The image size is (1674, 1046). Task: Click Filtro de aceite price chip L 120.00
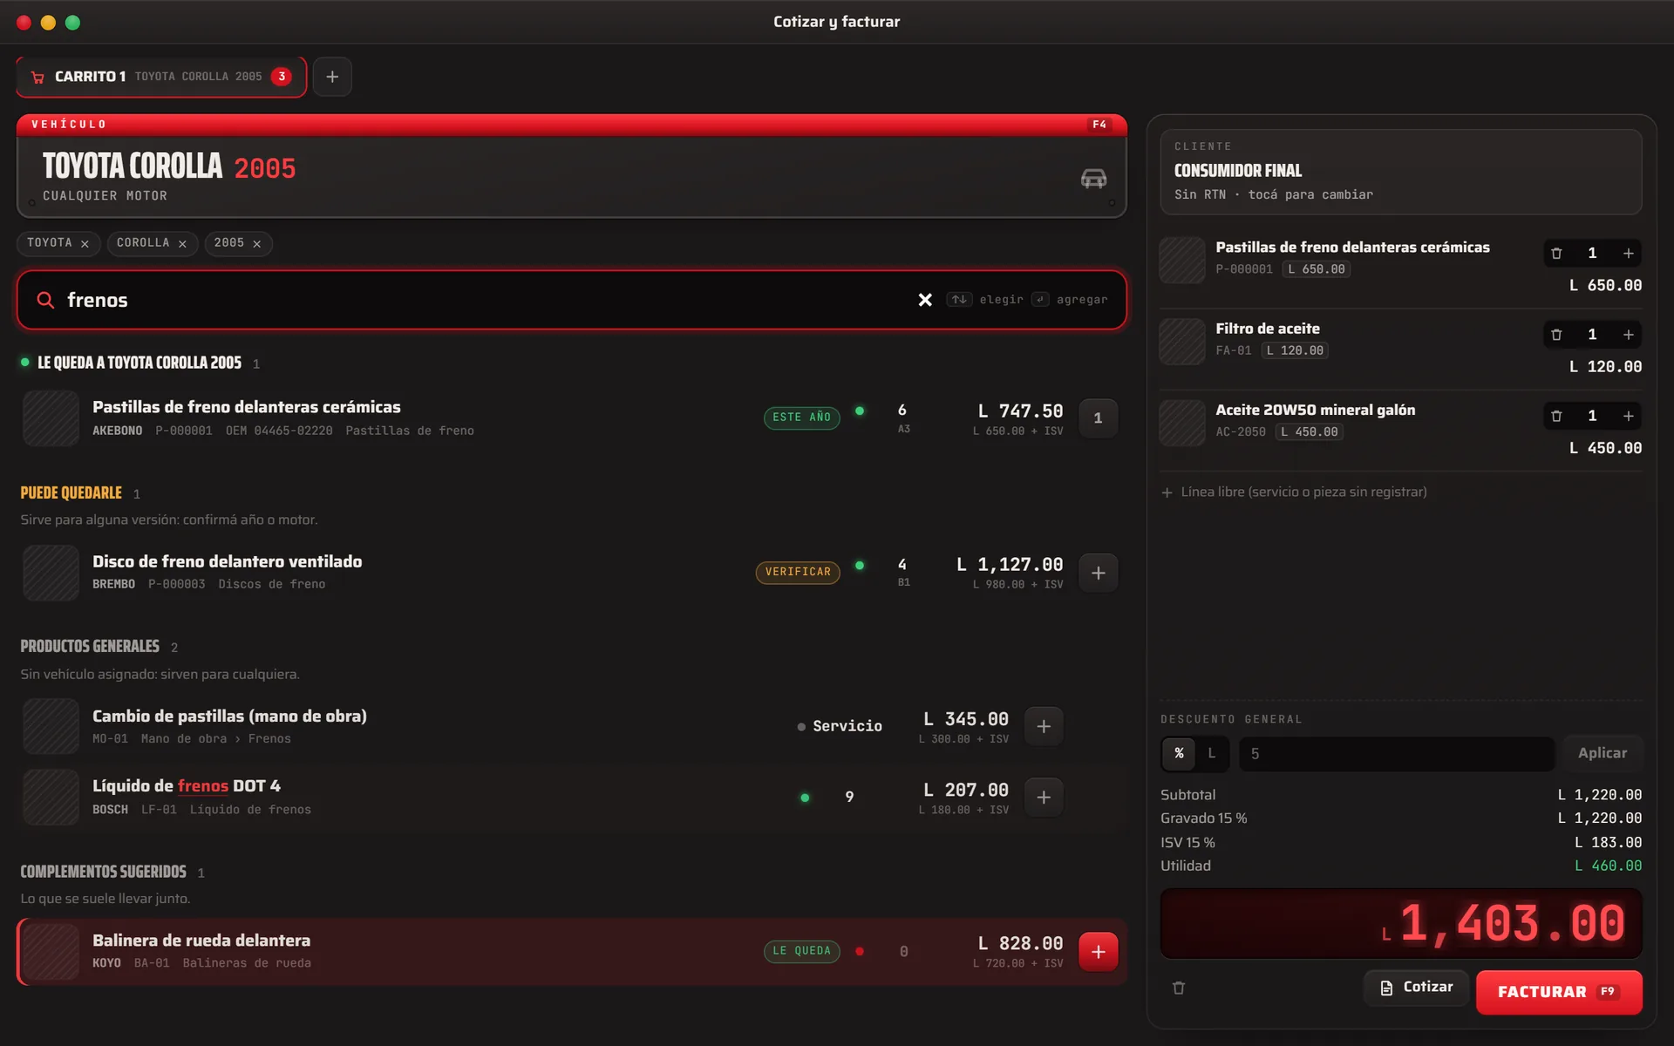point(1295,350)
